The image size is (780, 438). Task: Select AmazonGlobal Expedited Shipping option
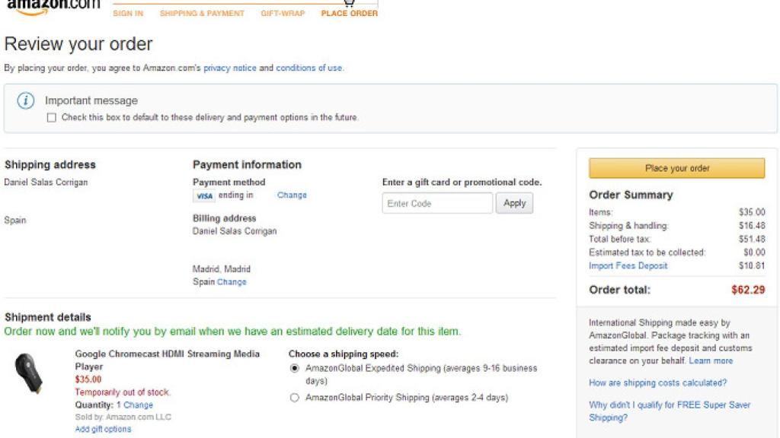tap(295, 368)
